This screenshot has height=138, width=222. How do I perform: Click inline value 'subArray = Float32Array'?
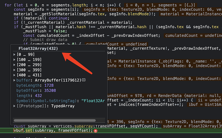coord(192,126)
